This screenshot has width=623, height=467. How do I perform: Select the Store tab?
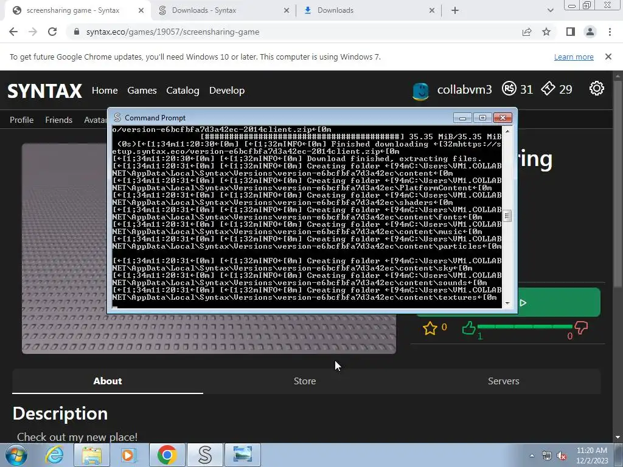[305, 381]
